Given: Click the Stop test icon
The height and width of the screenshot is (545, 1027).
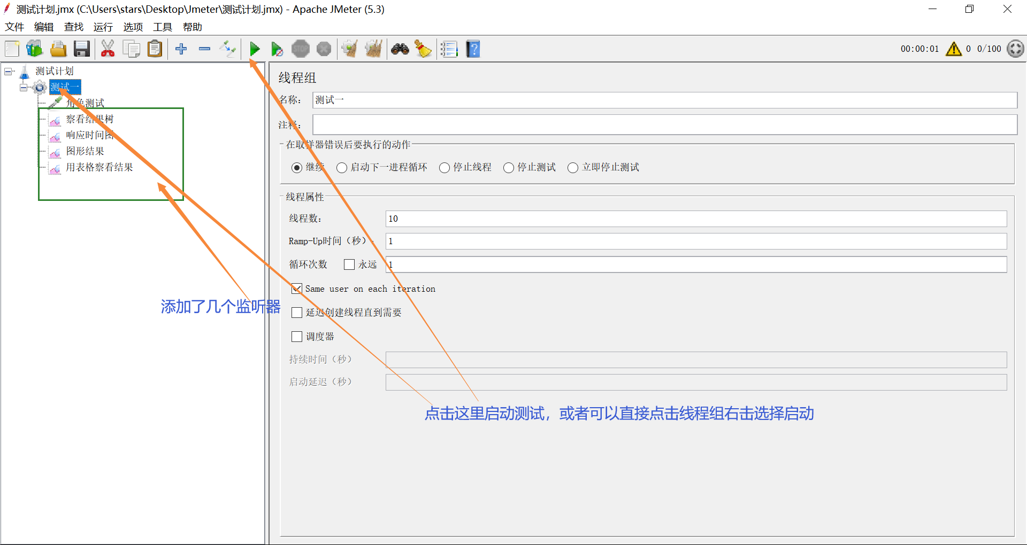Looking at the screenshot, I should (300, 49).
